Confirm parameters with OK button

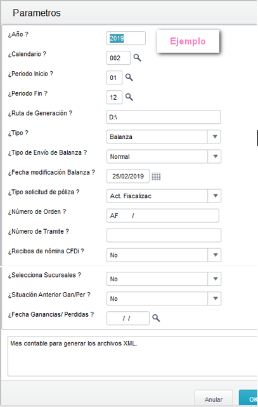(248, 399)
